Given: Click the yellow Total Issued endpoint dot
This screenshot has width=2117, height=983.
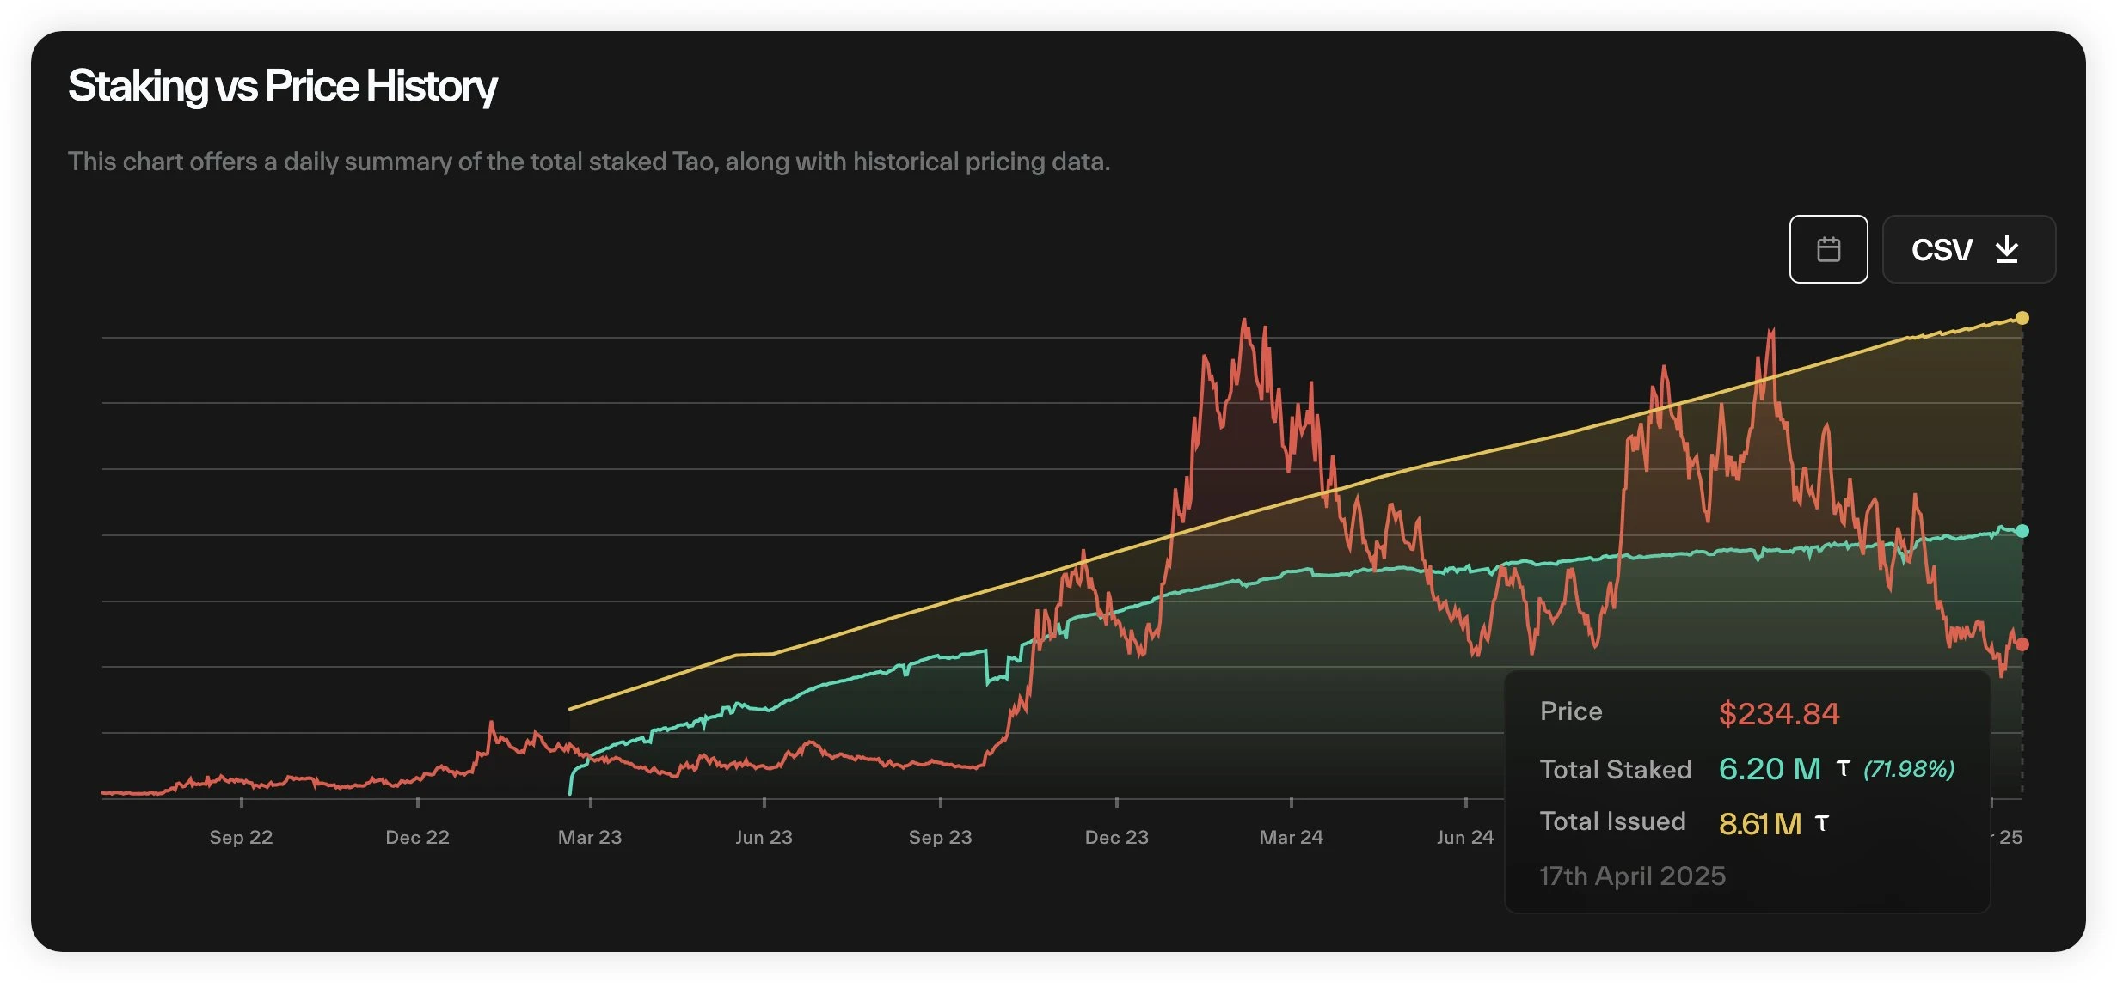Looking at the screenshot, I should [x=2022, y=318].
